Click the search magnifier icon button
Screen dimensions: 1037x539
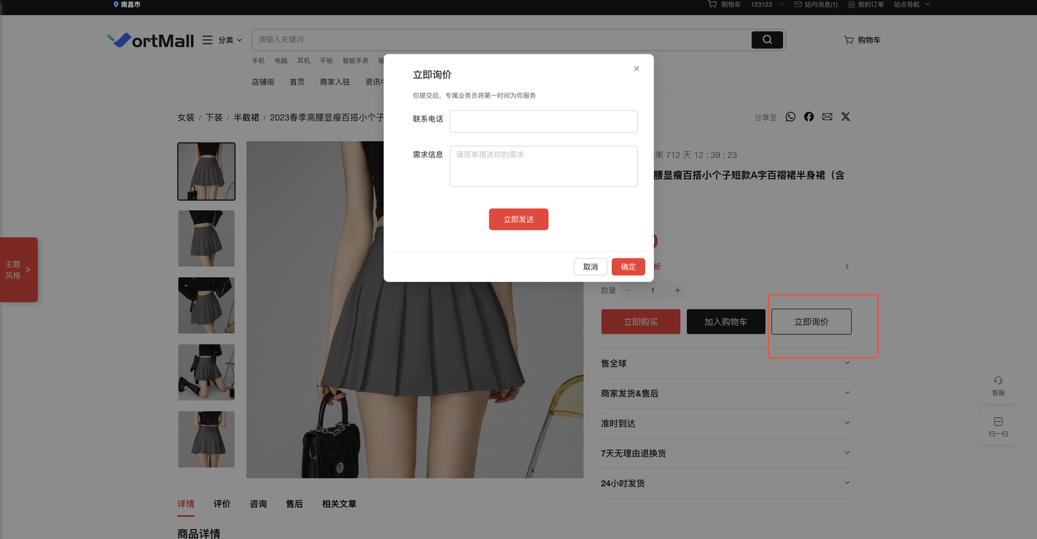pyautogui.click(x=767, y=40)
